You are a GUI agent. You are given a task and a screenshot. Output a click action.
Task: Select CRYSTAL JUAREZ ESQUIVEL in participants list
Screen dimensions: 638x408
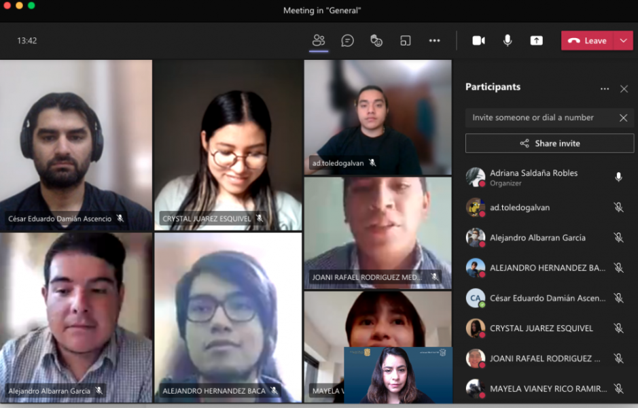coord(541,328)
